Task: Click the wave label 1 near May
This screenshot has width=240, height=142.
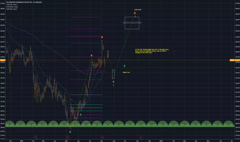Action: pyautogui.click(x=71, y=100)
